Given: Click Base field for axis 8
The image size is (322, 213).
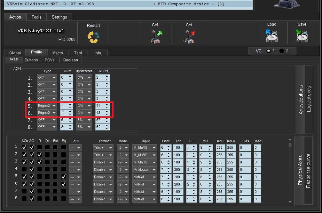Looking at the screenshot, I should click(x=257, y=199).
